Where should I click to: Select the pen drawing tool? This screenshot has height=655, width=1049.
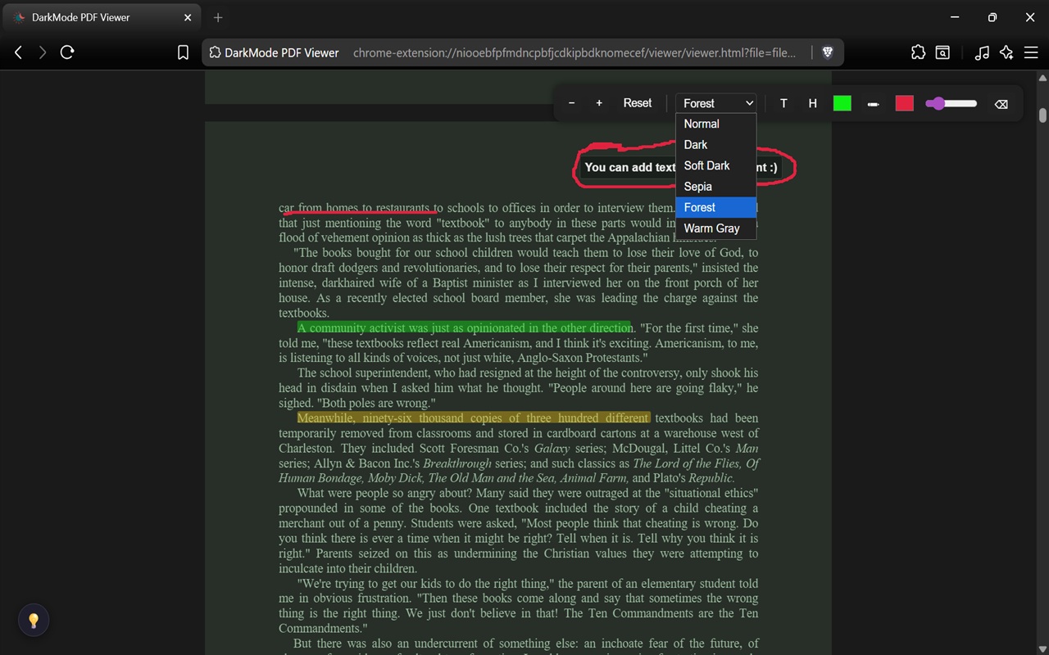[873, 104]
